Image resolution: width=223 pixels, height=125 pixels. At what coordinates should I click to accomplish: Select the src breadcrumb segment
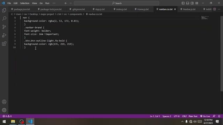[x=66, y=14]
